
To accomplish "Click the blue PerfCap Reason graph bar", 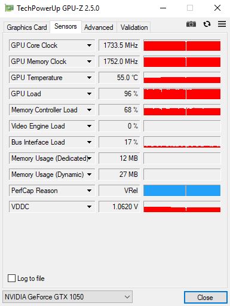I will 182,191.
